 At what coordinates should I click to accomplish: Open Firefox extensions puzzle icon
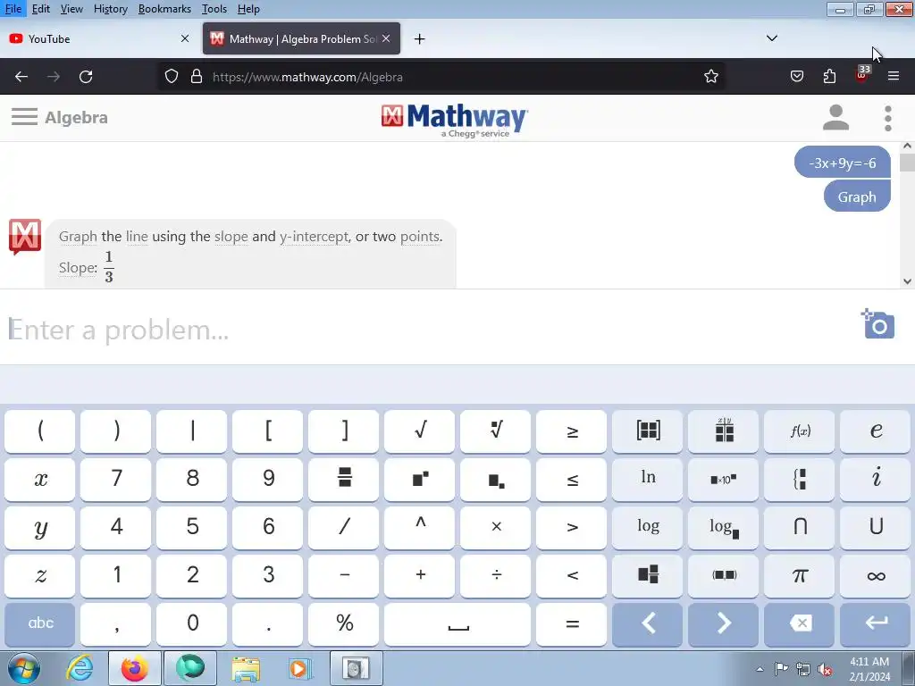click(829, 77)
